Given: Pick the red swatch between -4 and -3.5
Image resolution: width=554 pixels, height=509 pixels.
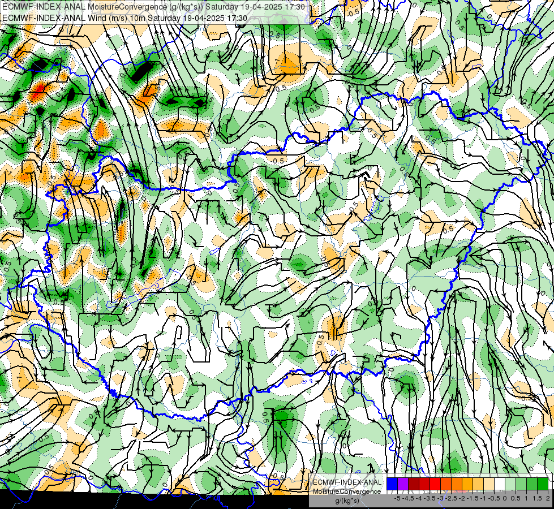Looking at the screenshot, I should [x=424, y=484].
